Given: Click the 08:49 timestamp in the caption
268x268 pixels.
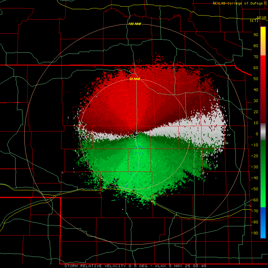Looking at the screenshot, I should (200, 266).
